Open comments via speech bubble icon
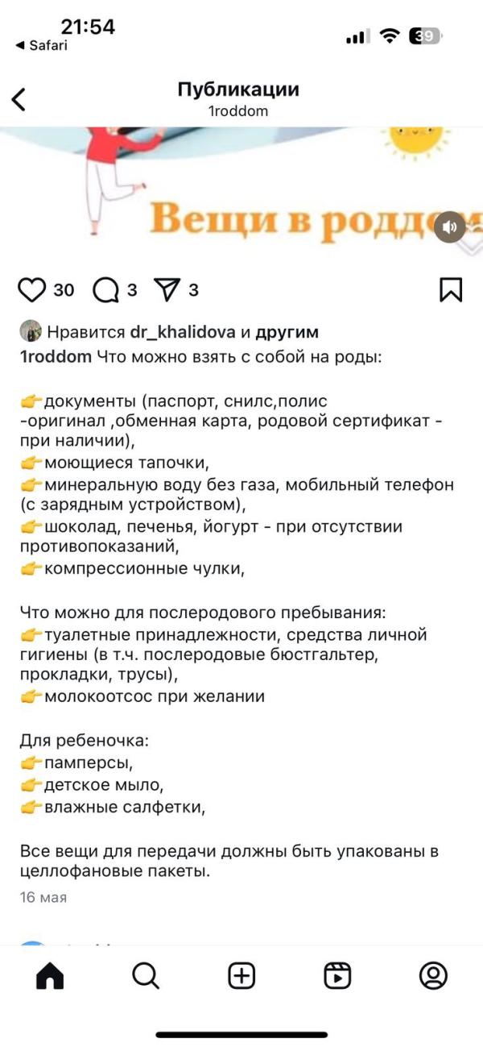 click(x=105, y=289)
